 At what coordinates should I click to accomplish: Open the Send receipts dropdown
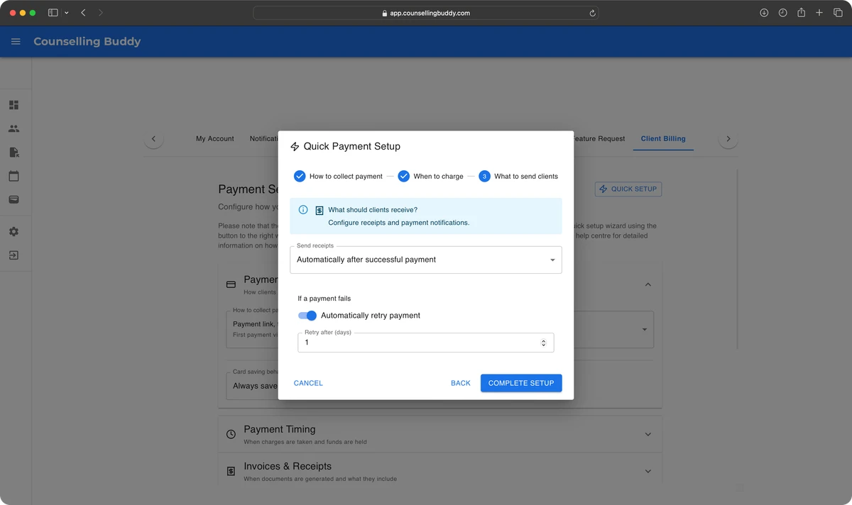[x=425, y=260]
